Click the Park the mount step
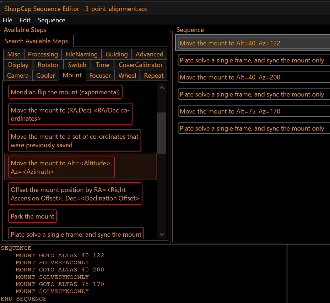330x303 pixels. tap(32, 216)
